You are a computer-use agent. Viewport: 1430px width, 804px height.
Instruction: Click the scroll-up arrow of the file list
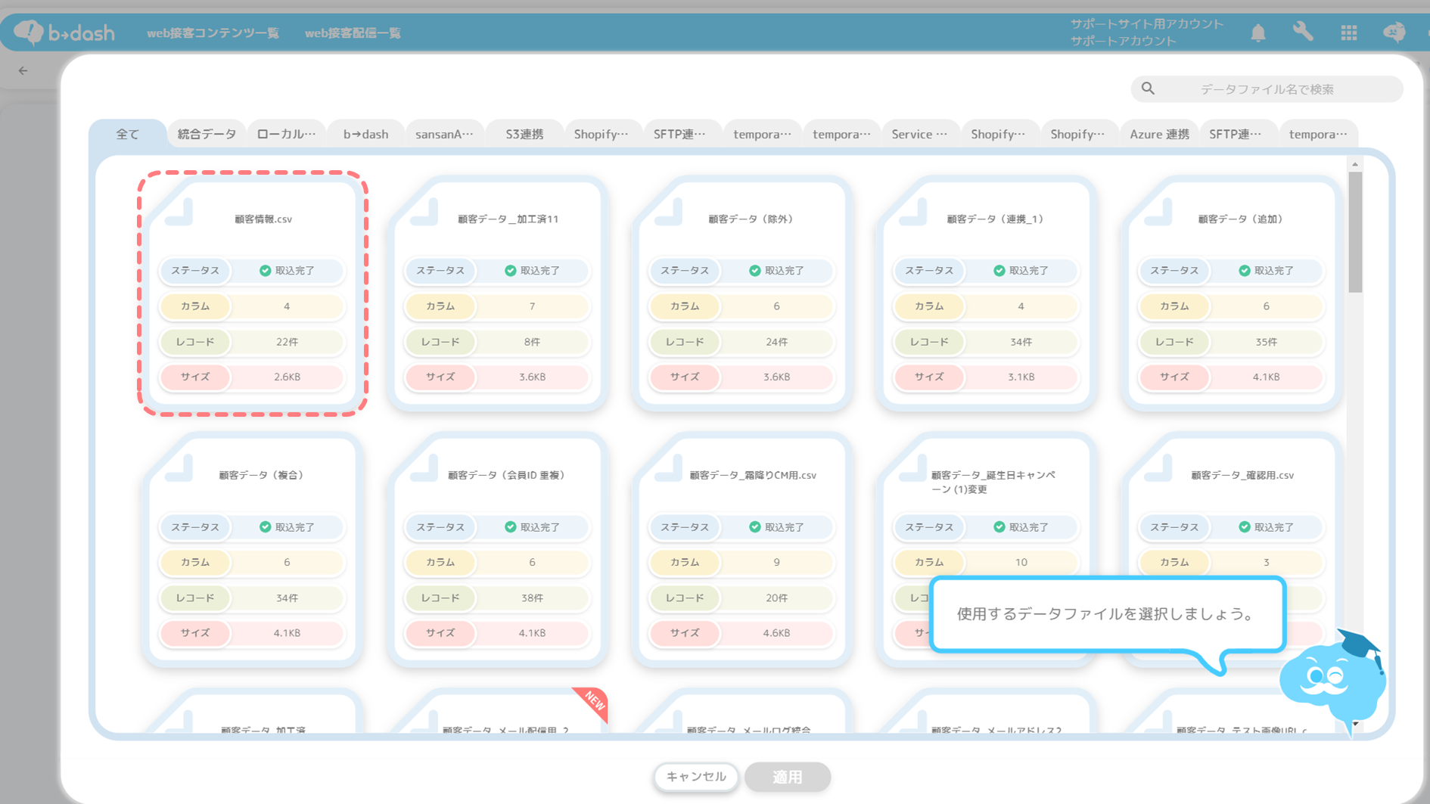(x=1355, y=164)
